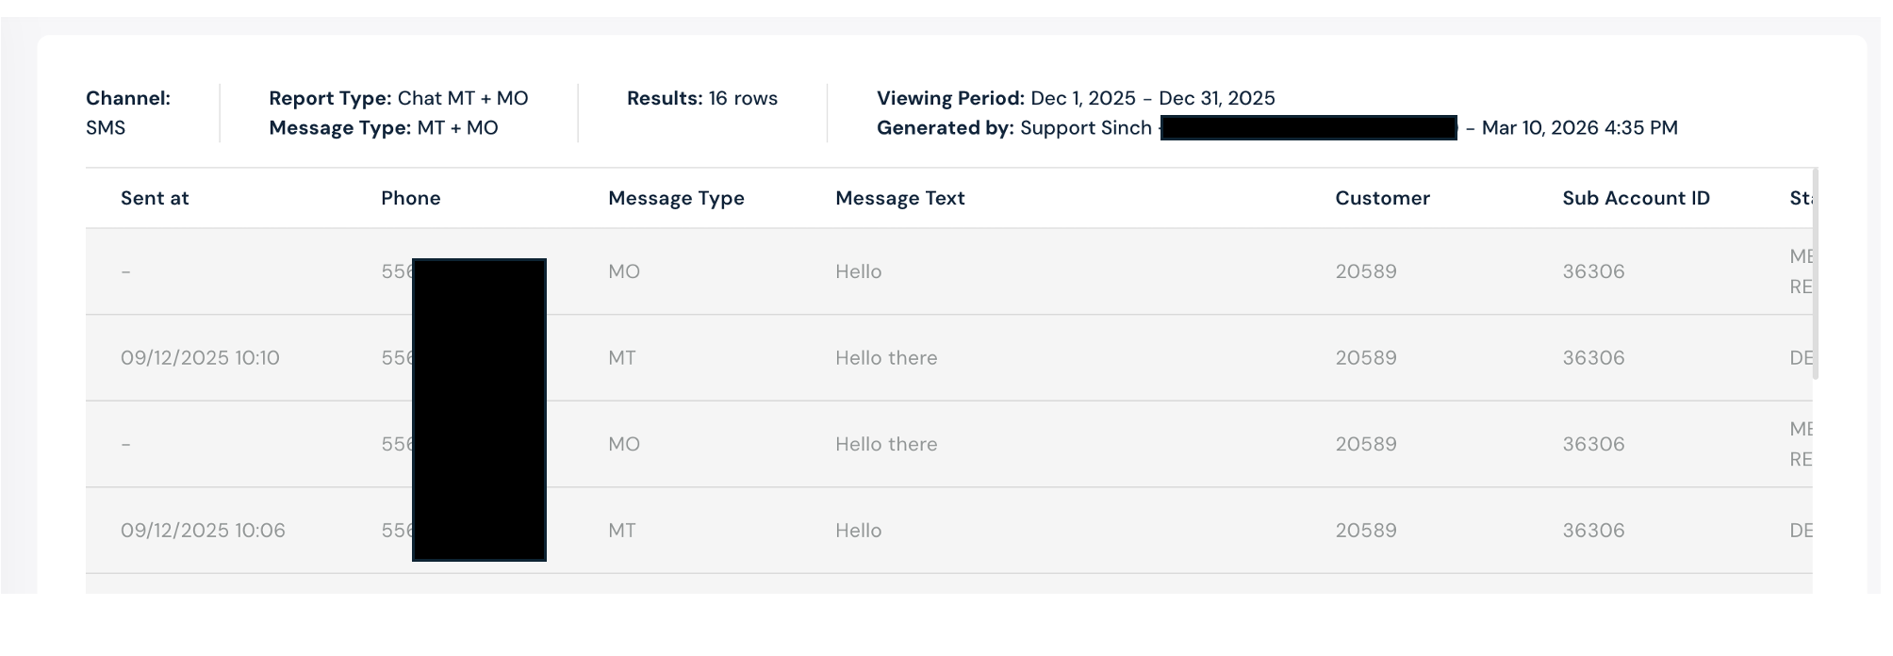The height and width of the screenshot is (656, 1893).
Task: Sort by the Phone column header
Action: point(410,198)
